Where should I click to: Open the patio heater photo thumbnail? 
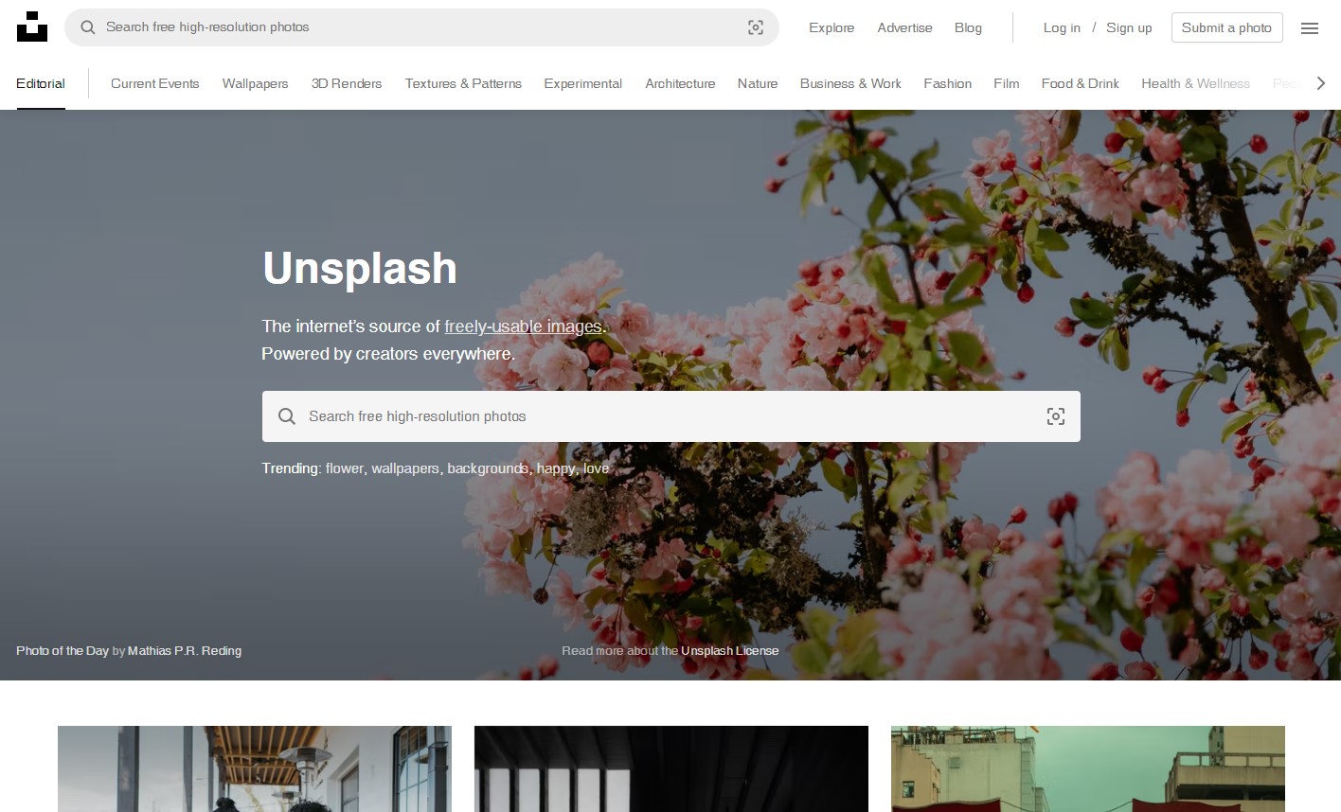[x=255, y=768]
